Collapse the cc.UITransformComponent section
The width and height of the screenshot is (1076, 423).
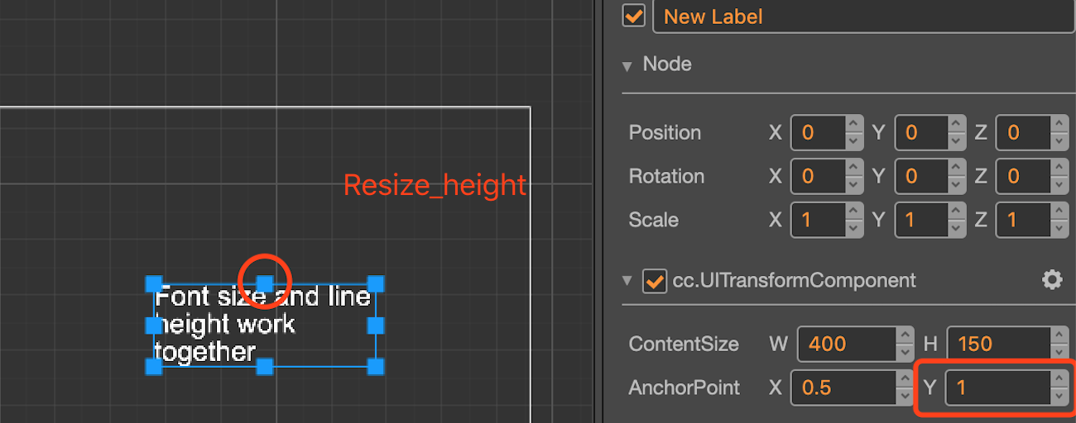pyautogui.click(x=627, y=281)
